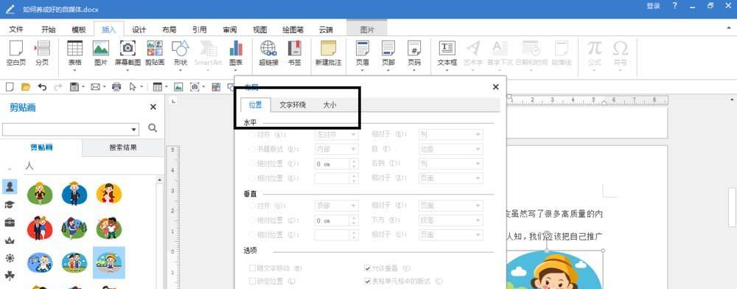The image size is (737, 289).
Task: Switch to the 设计 (Design) ribbon tab
Action: [x=139, y=29]
